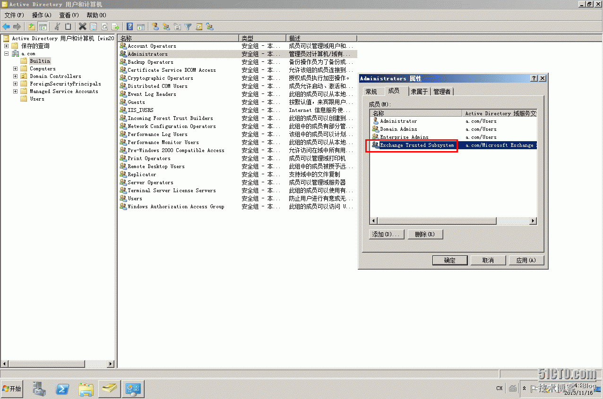Open the 查看(V) menu
The width and height of the screenshot is (603, 399).
69,15
